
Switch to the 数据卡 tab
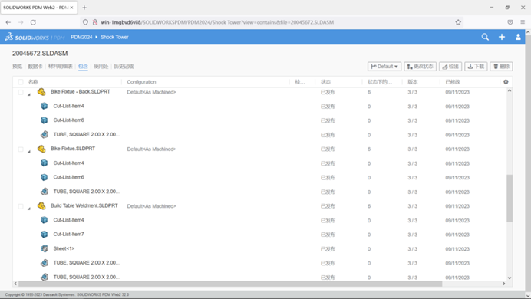click(35, 66)
